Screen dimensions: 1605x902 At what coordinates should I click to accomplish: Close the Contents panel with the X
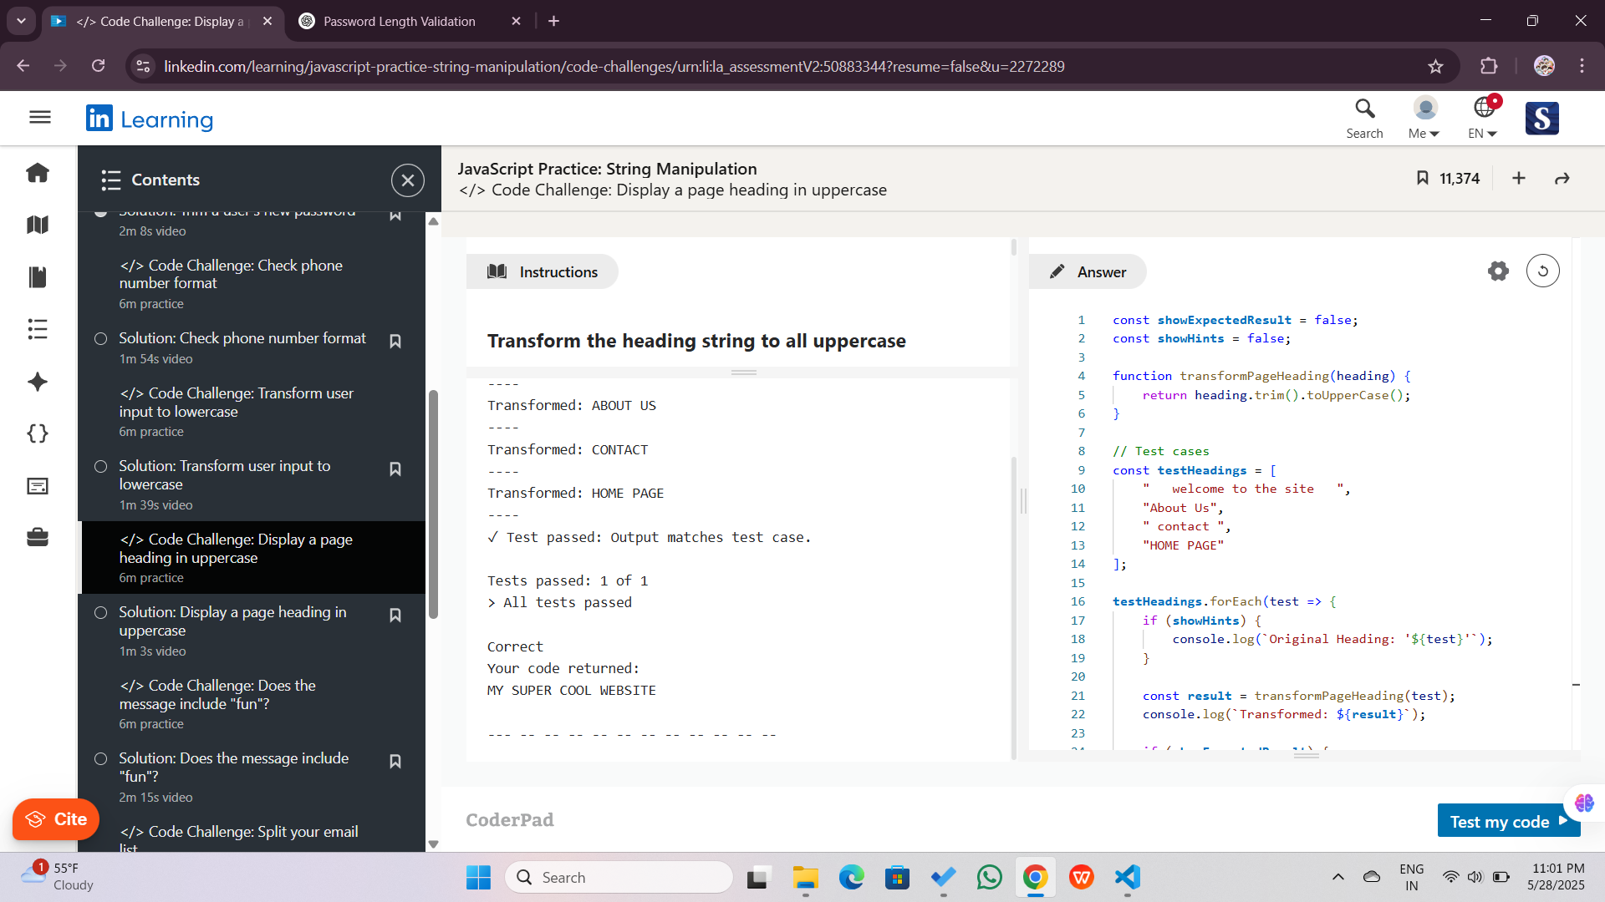pos(407,180)
